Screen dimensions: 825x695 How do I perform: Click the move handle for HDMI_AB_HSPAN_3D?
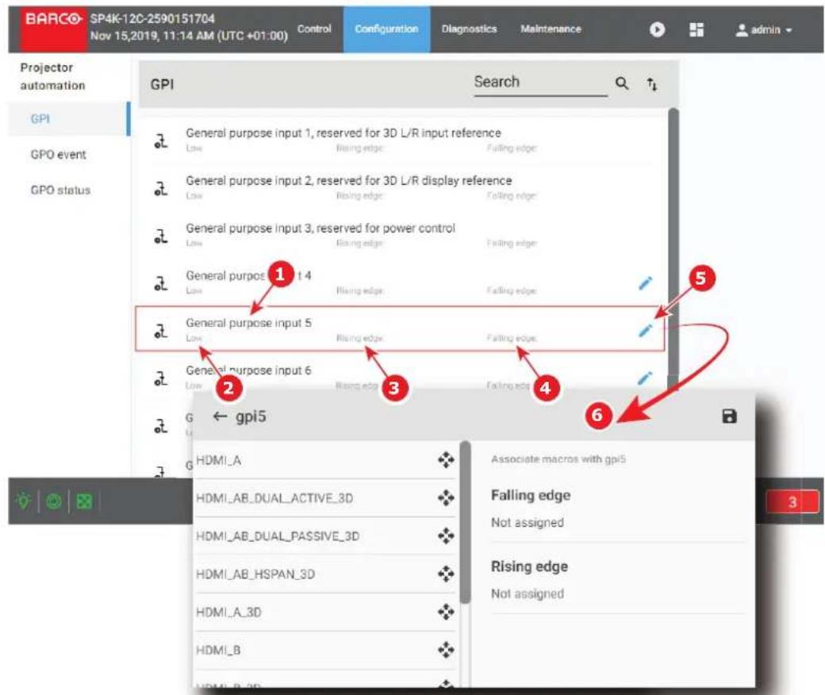pyautogui.click(x=446, y=574)
